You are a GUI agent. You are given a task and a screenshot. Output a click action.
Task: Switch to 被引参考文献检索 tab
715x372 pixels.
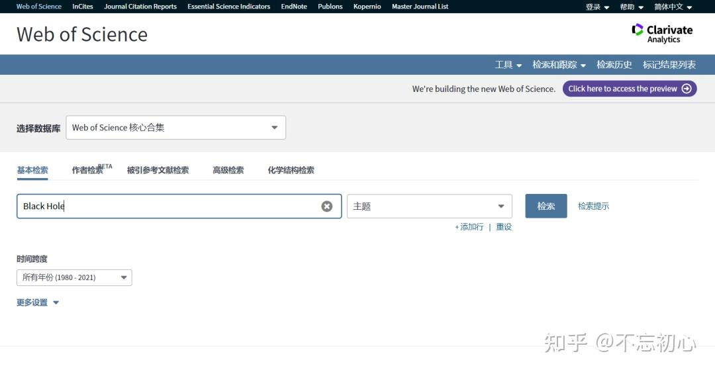click(x=158, y=170)
